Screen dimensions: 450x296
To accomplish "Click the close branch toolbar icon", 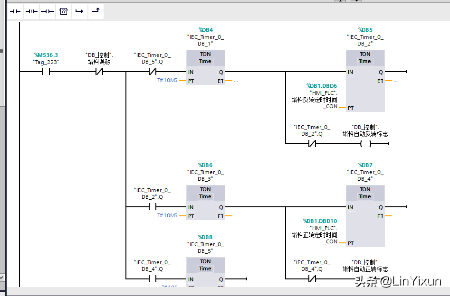I will 96,11.
